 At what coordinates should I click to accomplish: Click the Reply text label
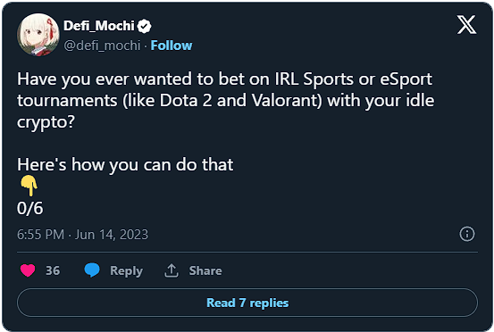[x=126, y=271]
